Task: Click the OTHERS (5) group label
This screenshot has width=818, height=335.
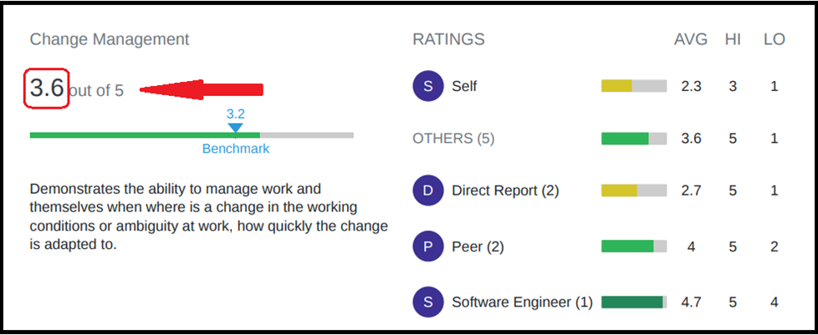Action: pyautogui.click(x=453, y=139)
